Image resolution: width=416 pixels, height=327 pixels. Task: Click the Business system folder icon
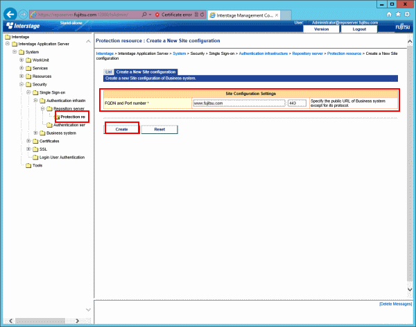[x=42, y=133]
